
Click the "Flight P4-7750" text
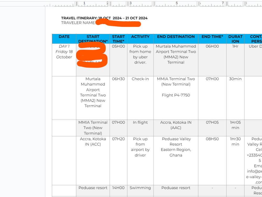176,95
